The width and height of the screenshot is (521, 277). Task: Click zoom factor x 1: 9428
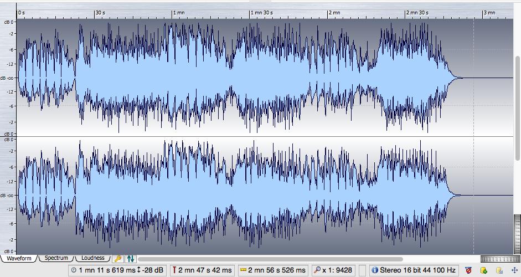[337, 270]
